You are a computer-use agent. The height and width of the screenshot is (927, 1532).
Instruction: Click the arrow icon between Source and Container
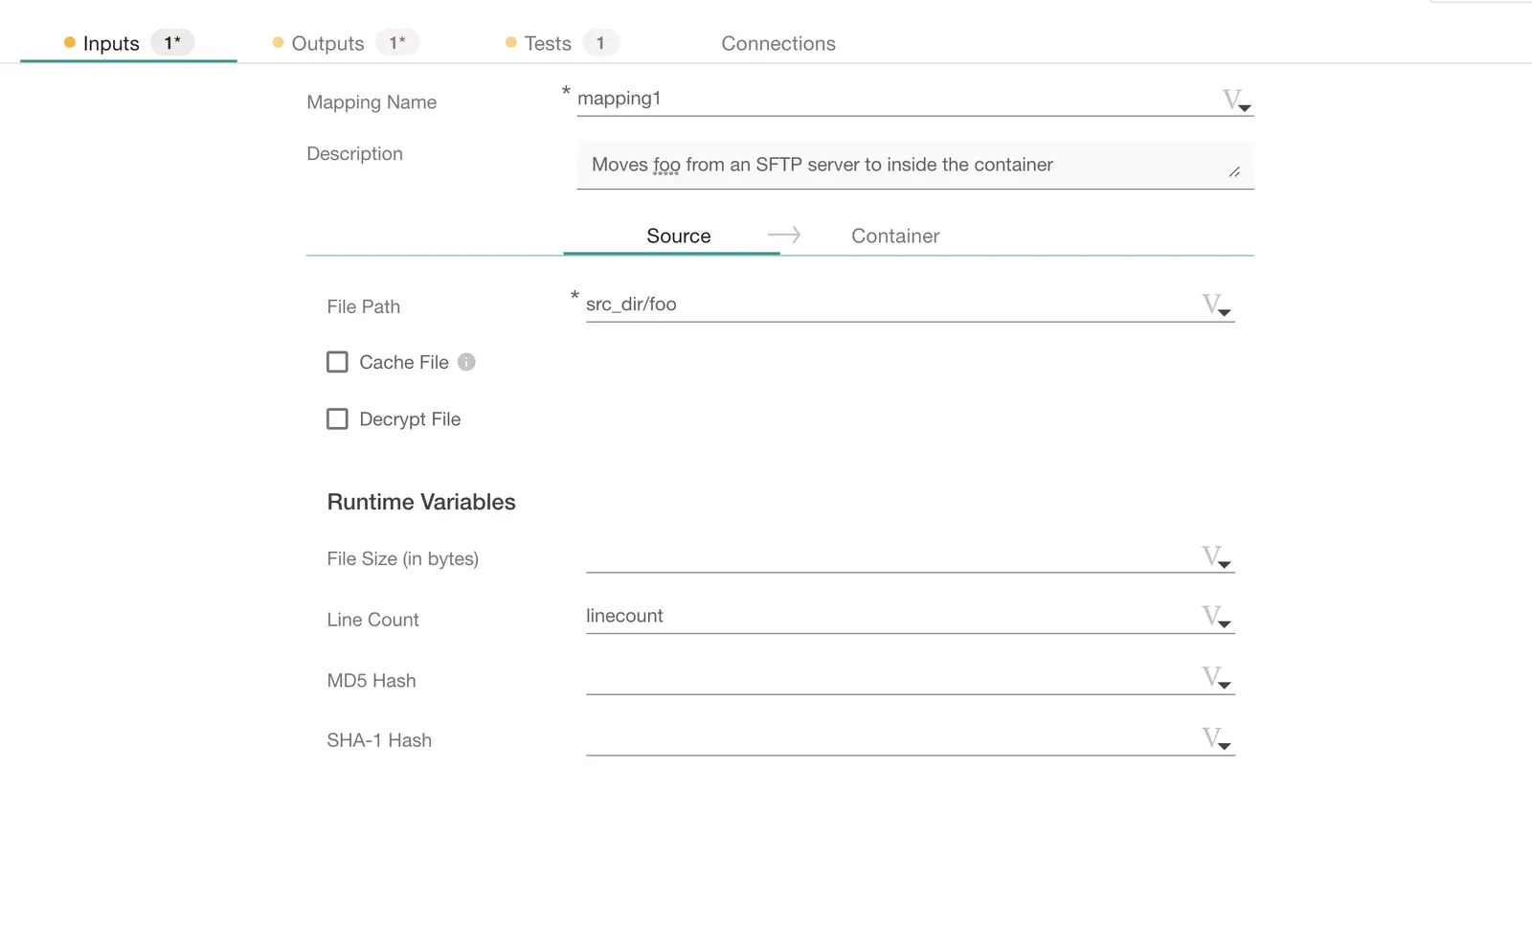coord(783,236)
